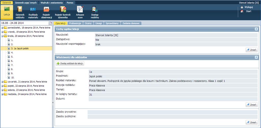Expand niedziela, 24 sierpnia 2014 node
The image size is (261, 128).
tap(2, 94)
